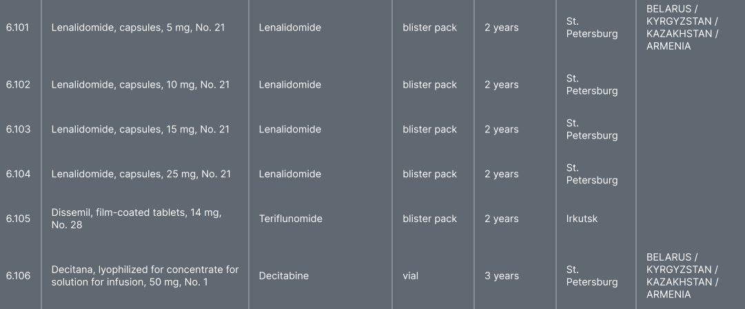This screenshot has height=309, width=745.
Task: Click the 3 years shelf life cell
Action: [501, 276]
